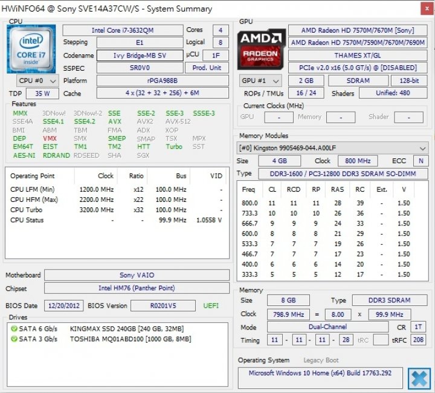Click the green status icon for KINGMAX SSD
The height and width of the screenshot is (393, 435).
[x=13, y=328]
